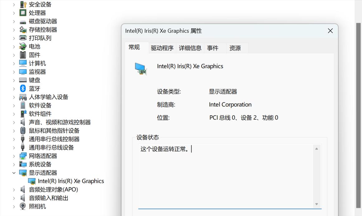
Task: Click the 存储控制器 storage controller icon
Action: click(23, 30)
